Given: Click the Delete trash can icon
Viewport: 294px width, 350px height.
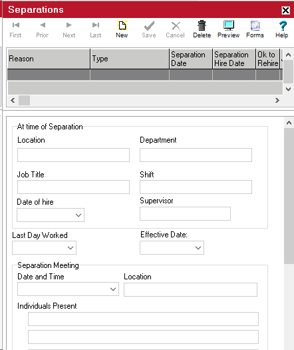Looking at the screenshot, I should click(202, 25).
